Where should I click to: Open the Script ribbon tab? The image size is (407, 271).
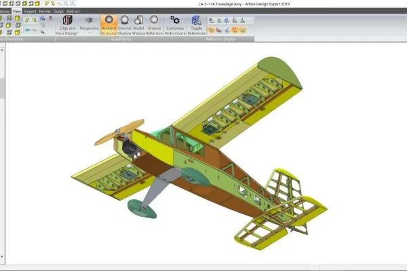pos(58,11)
